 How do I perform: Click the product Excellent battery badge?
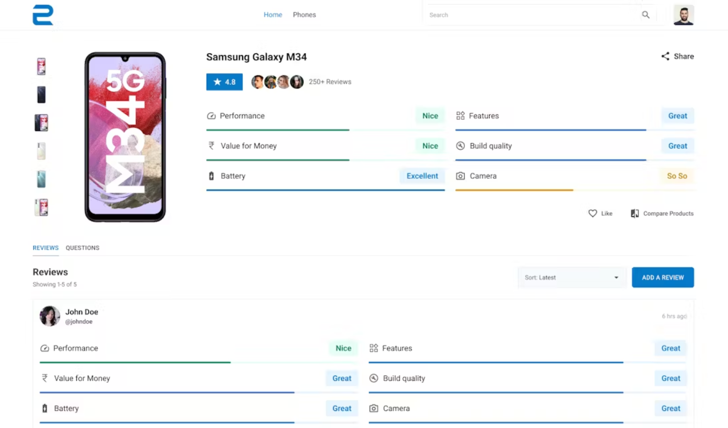pos(423,176)
